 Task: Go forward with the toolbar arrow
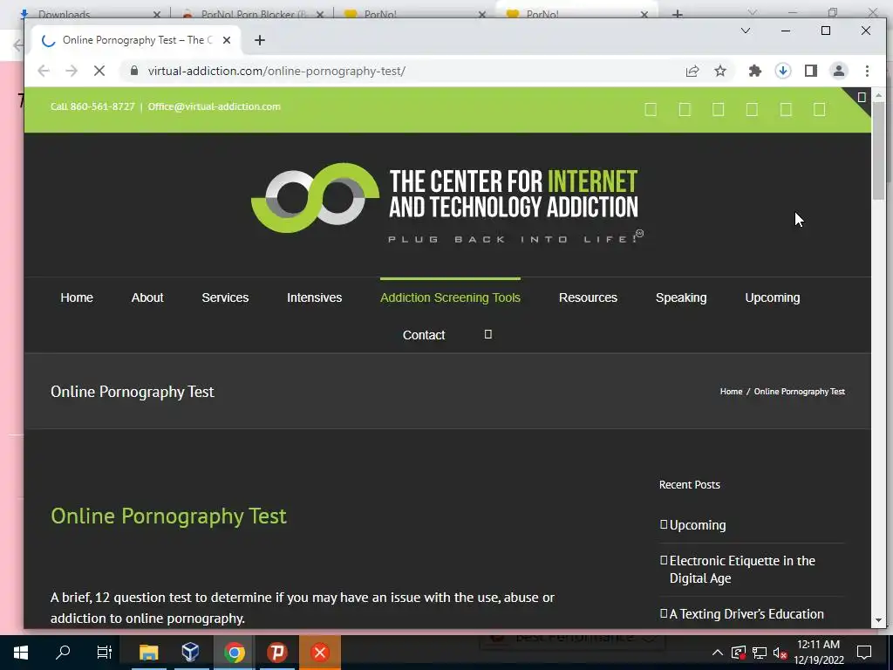72,71
